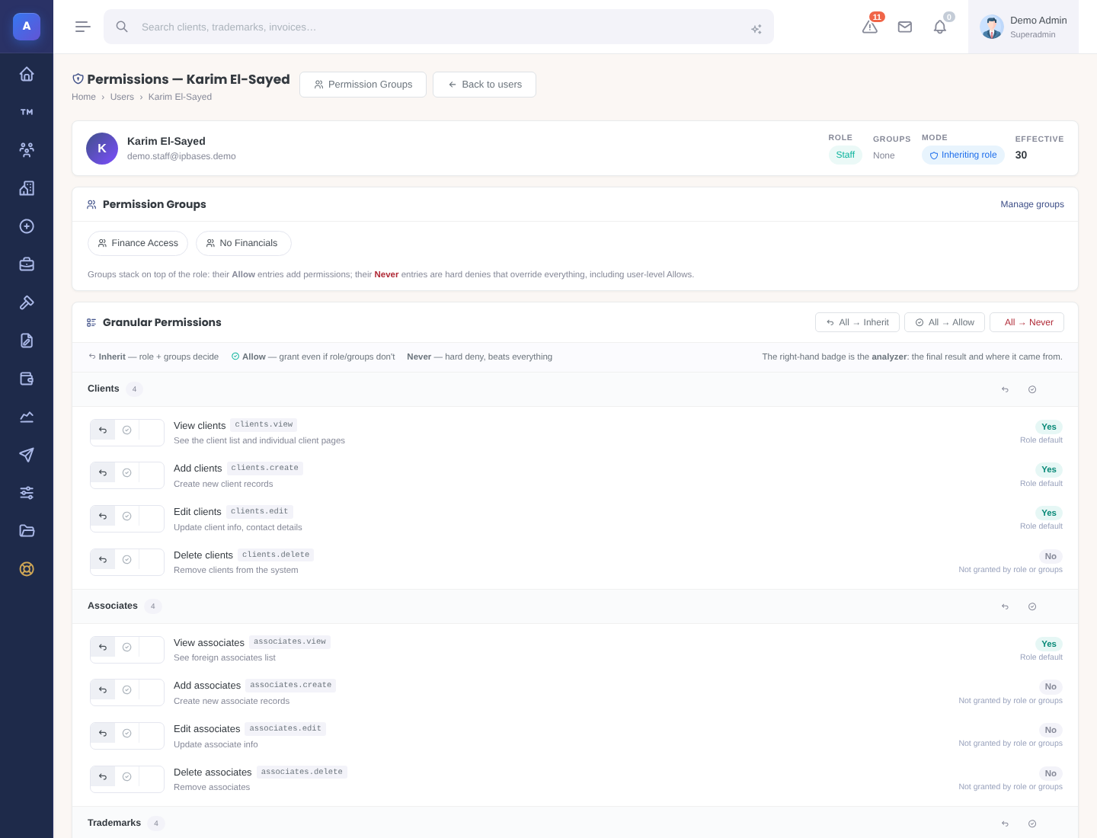
Task: Set Add clients permission to Inherit
Action: (103, 473)
